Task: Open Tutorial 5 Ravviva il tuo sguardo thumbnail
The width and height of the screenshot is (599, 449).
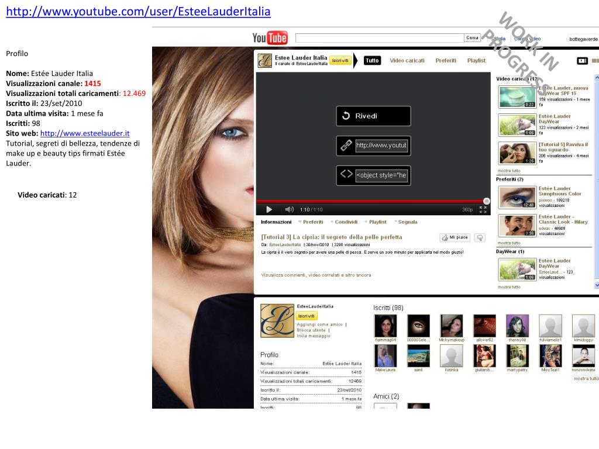Action: coord(517,153)
